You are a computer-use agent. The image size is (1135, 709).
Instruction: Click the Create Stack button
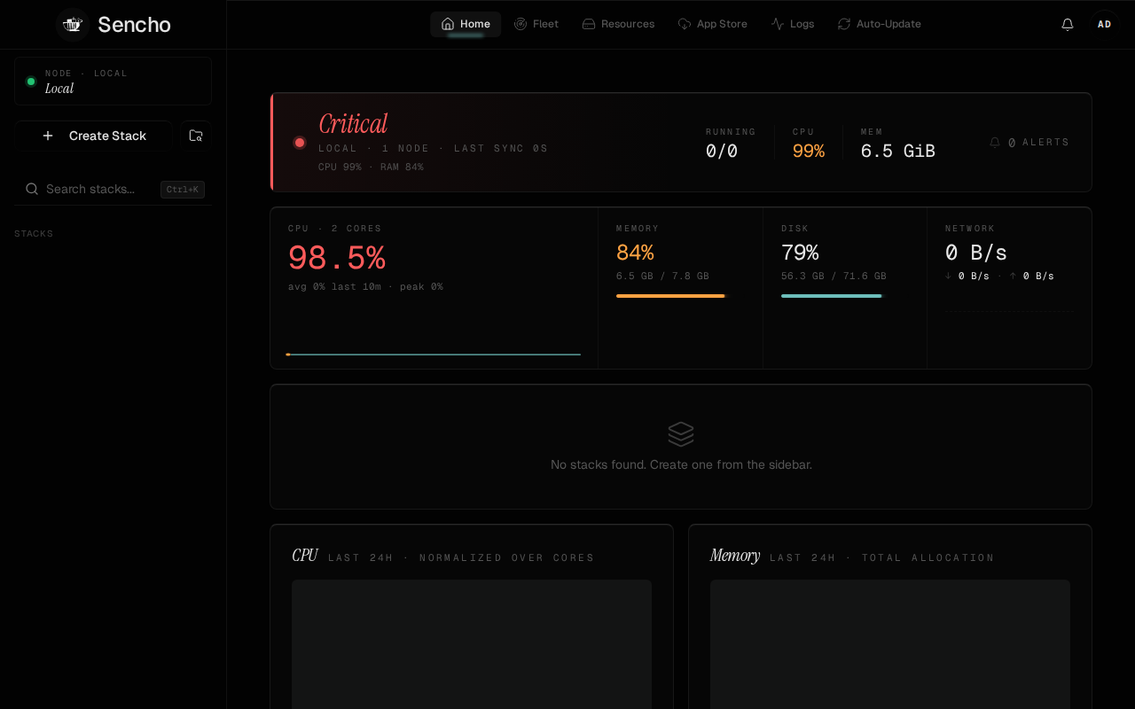pyautogui.click(x=93, y=136)
